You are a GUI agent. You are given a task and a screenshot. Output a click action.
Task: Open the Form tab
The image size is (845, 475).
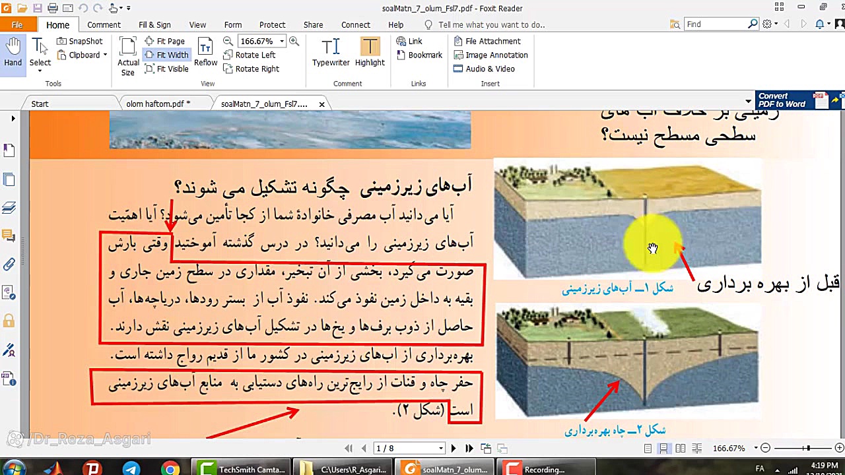(233, 24)
